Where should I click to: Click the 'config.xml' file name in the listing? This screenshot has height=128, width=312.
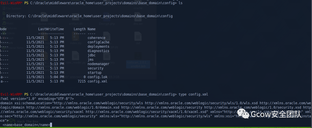coord(98,81)
